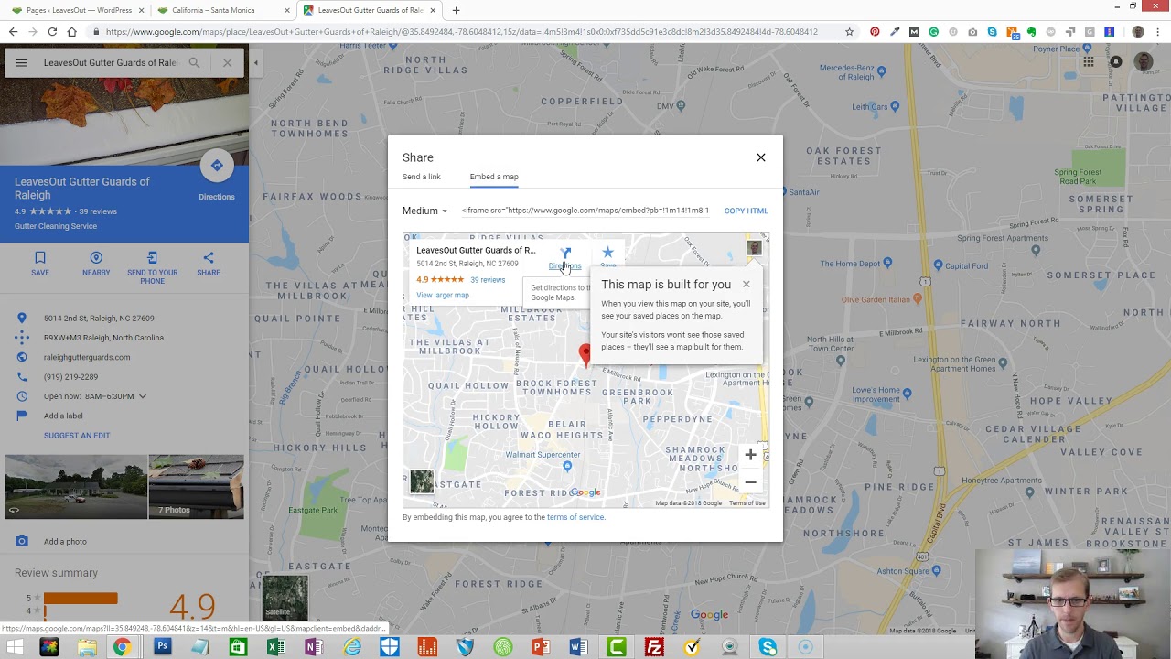Collapse the side panel arrow

(x=256, y=63)
